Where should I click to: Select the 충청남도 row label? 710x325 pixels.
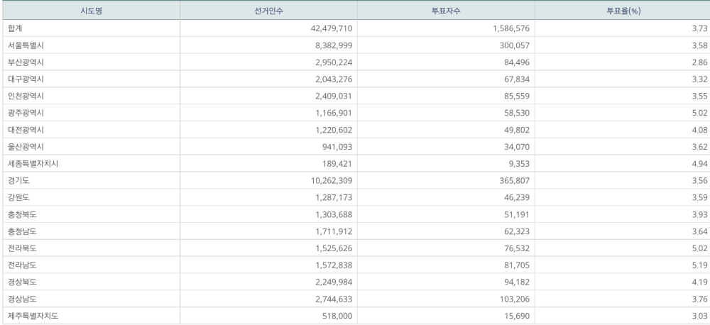[22, 231]
